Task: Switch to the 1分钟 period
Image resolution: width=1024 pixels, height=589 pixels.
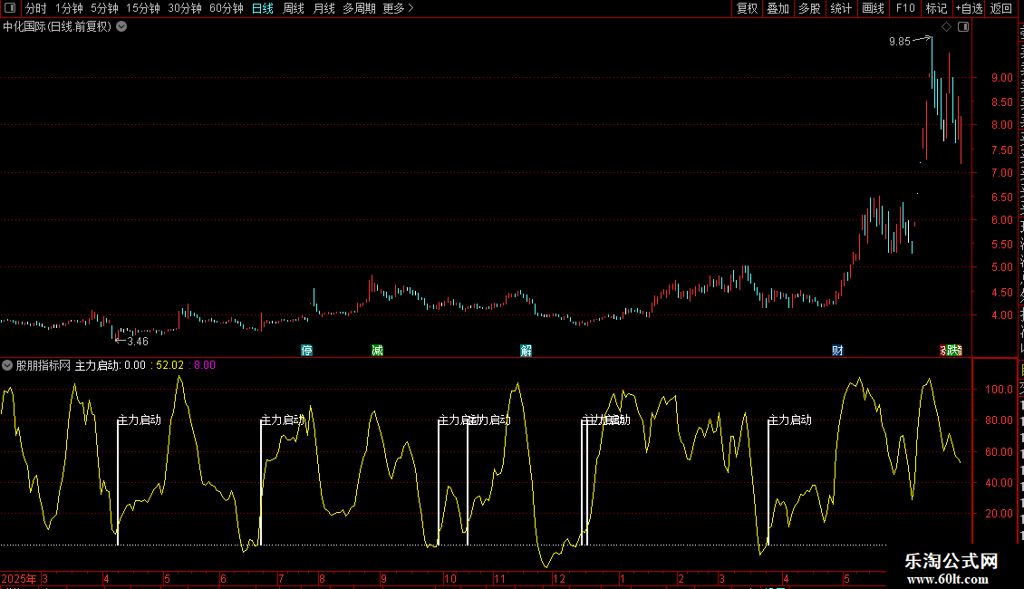Action: [69, 8]
